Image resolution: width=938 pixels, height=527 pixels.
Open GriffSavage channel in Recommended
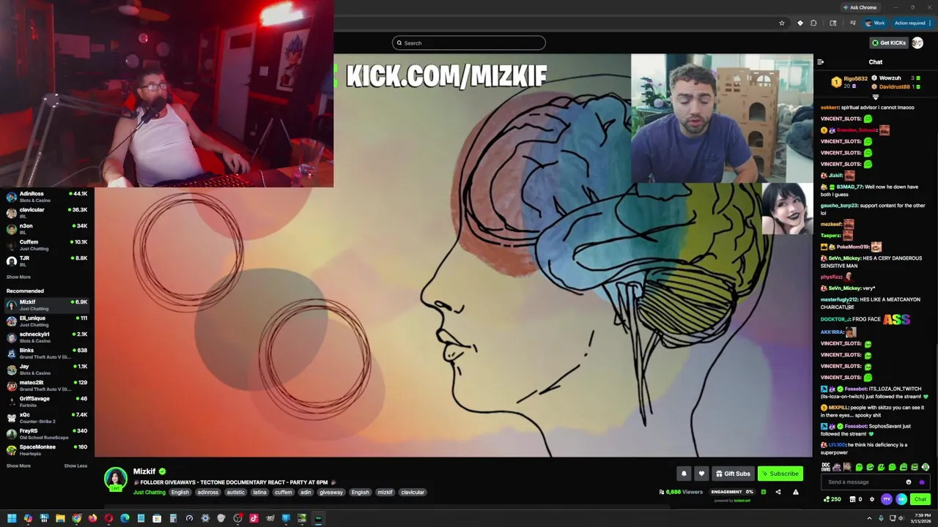[47, 402]
